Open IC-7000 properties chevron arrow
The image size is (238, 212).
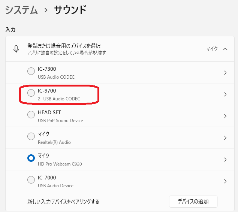click(225, 181)
